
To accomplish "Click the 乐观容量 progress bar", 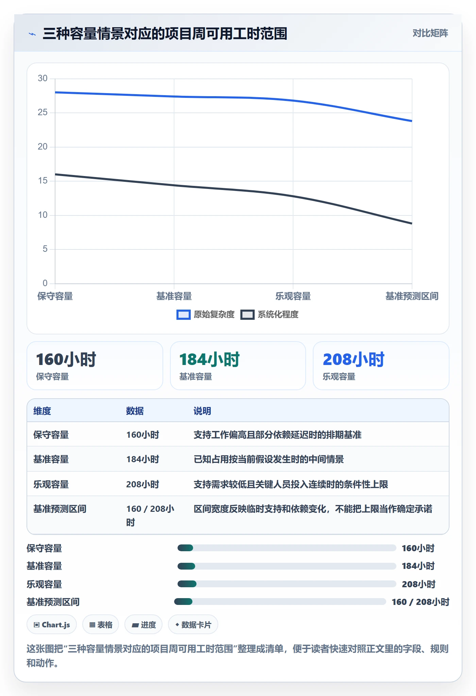I will point(287,584).
